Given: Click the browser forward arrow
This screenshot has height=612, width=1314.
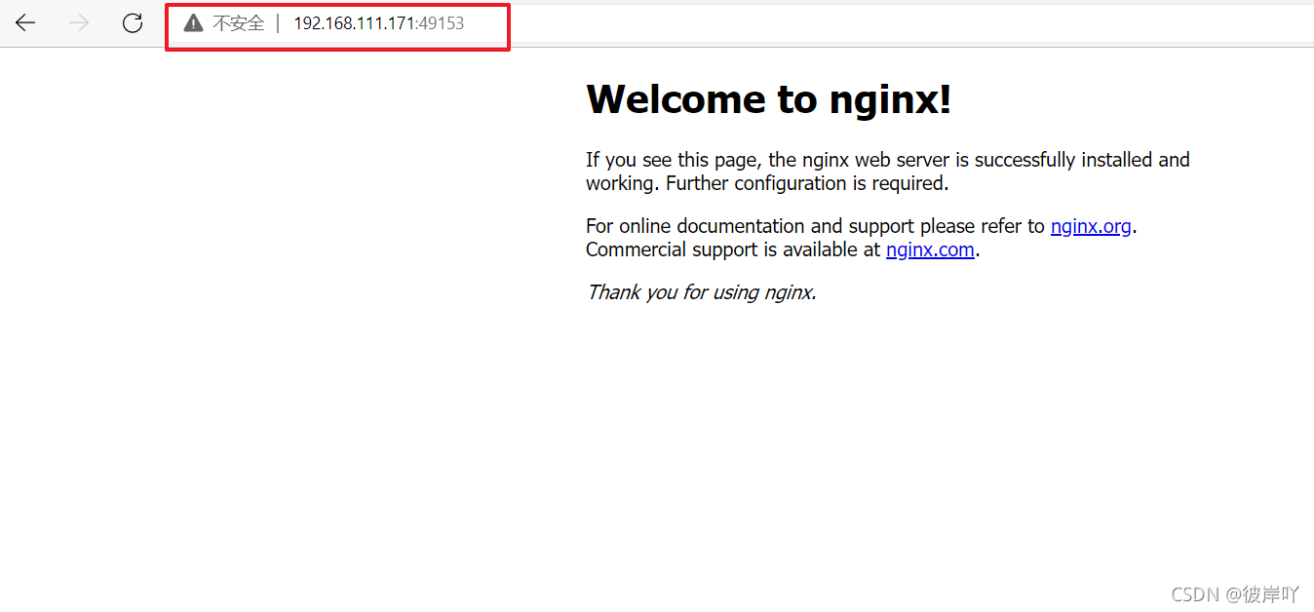Looking at the screenshot, I should 79,23.
